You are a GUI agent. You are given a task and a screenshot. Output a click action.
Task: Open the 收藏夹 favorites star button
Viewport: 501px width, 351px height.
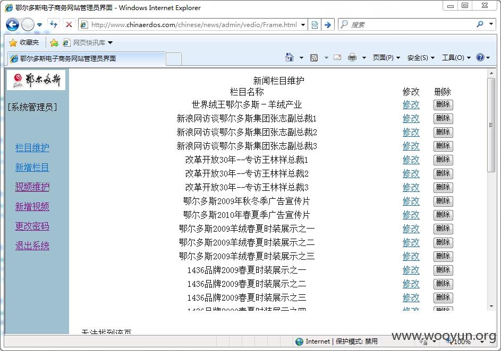click(x=24, y=42)
